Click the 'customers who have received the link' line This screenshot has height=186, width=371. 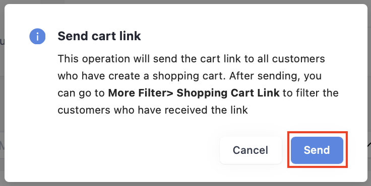(153, 110)
